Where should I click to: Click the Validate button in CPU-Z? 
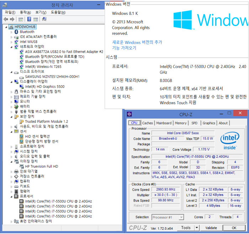click(211, 228)
